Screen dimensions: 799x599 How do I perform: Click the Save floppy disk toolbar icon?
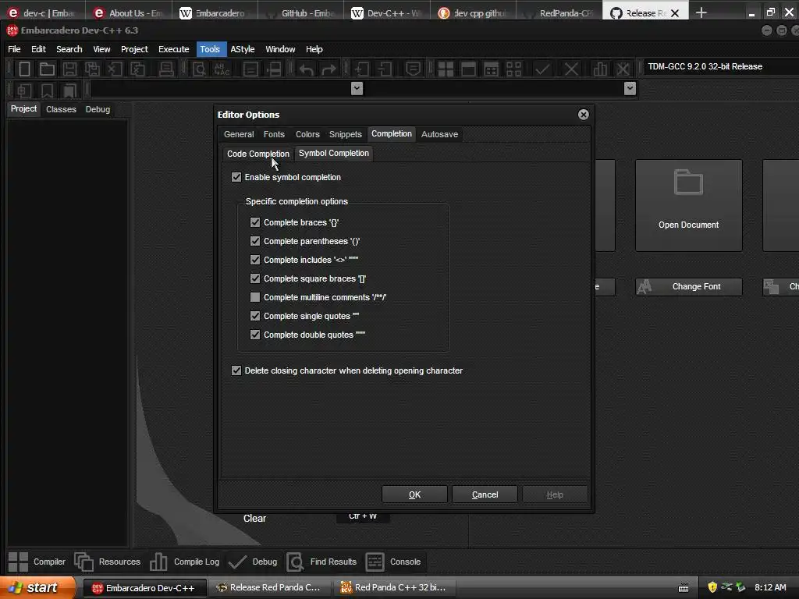coord(69,69)
